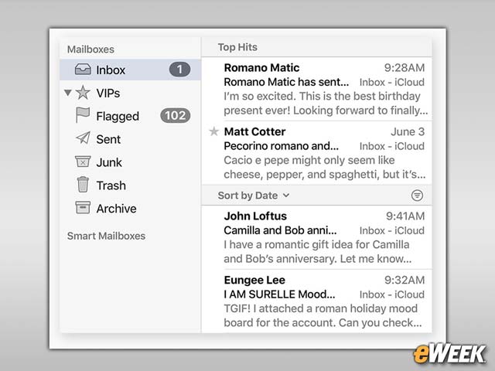
Task: Open the Sort by Date dropdown
Action: coord(254,196)
